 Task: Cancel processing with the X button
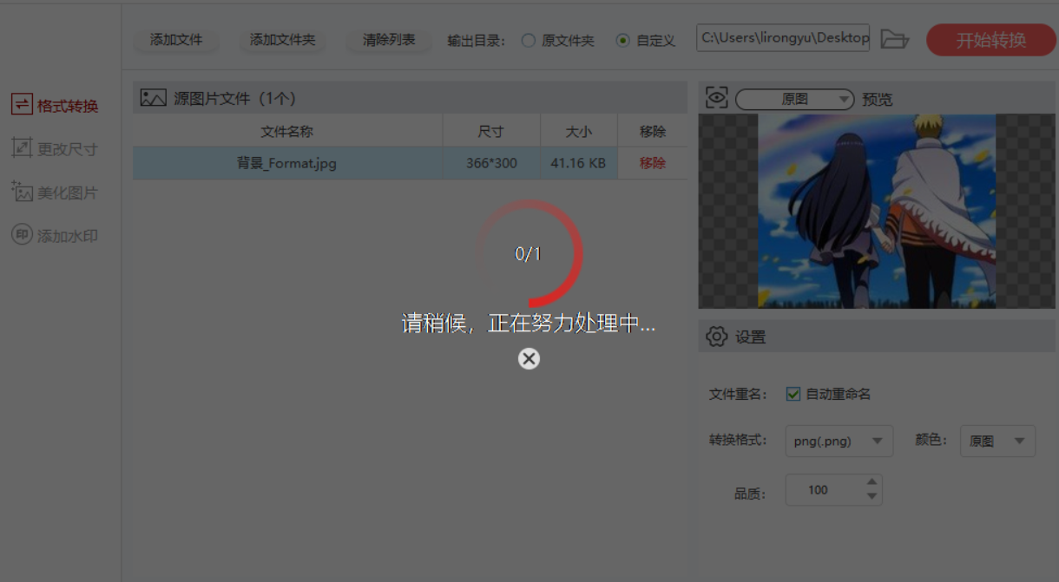tap(529, 358)
